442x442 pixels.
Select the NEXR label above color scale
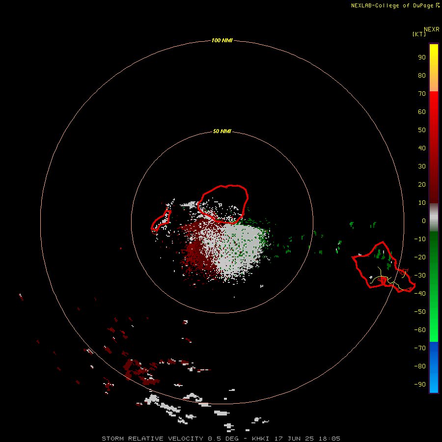click(x=432, y=29)
